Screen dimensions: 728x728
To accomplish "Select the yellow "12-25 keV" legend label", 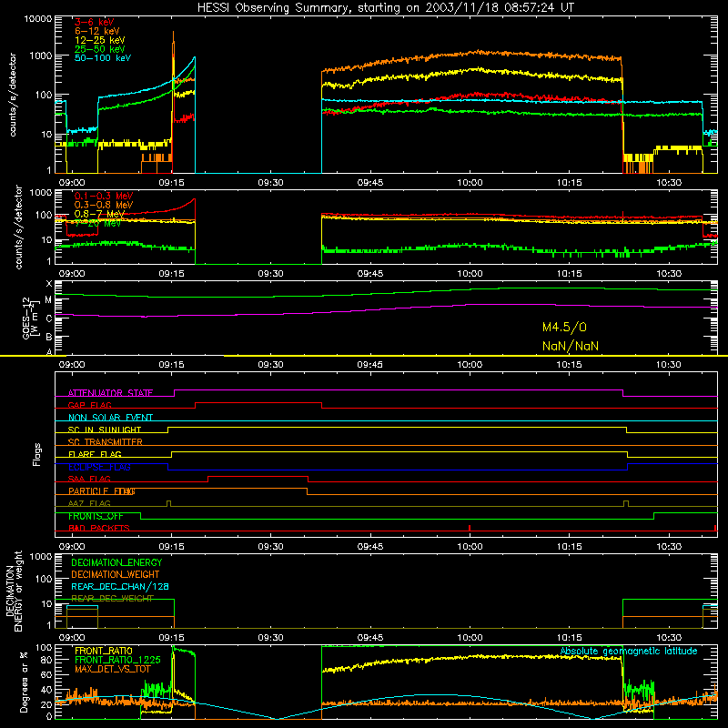I will 100,40.
